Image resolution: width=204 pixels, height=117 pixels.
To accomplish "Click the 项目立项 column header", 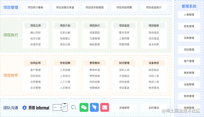I will (35, 25).
